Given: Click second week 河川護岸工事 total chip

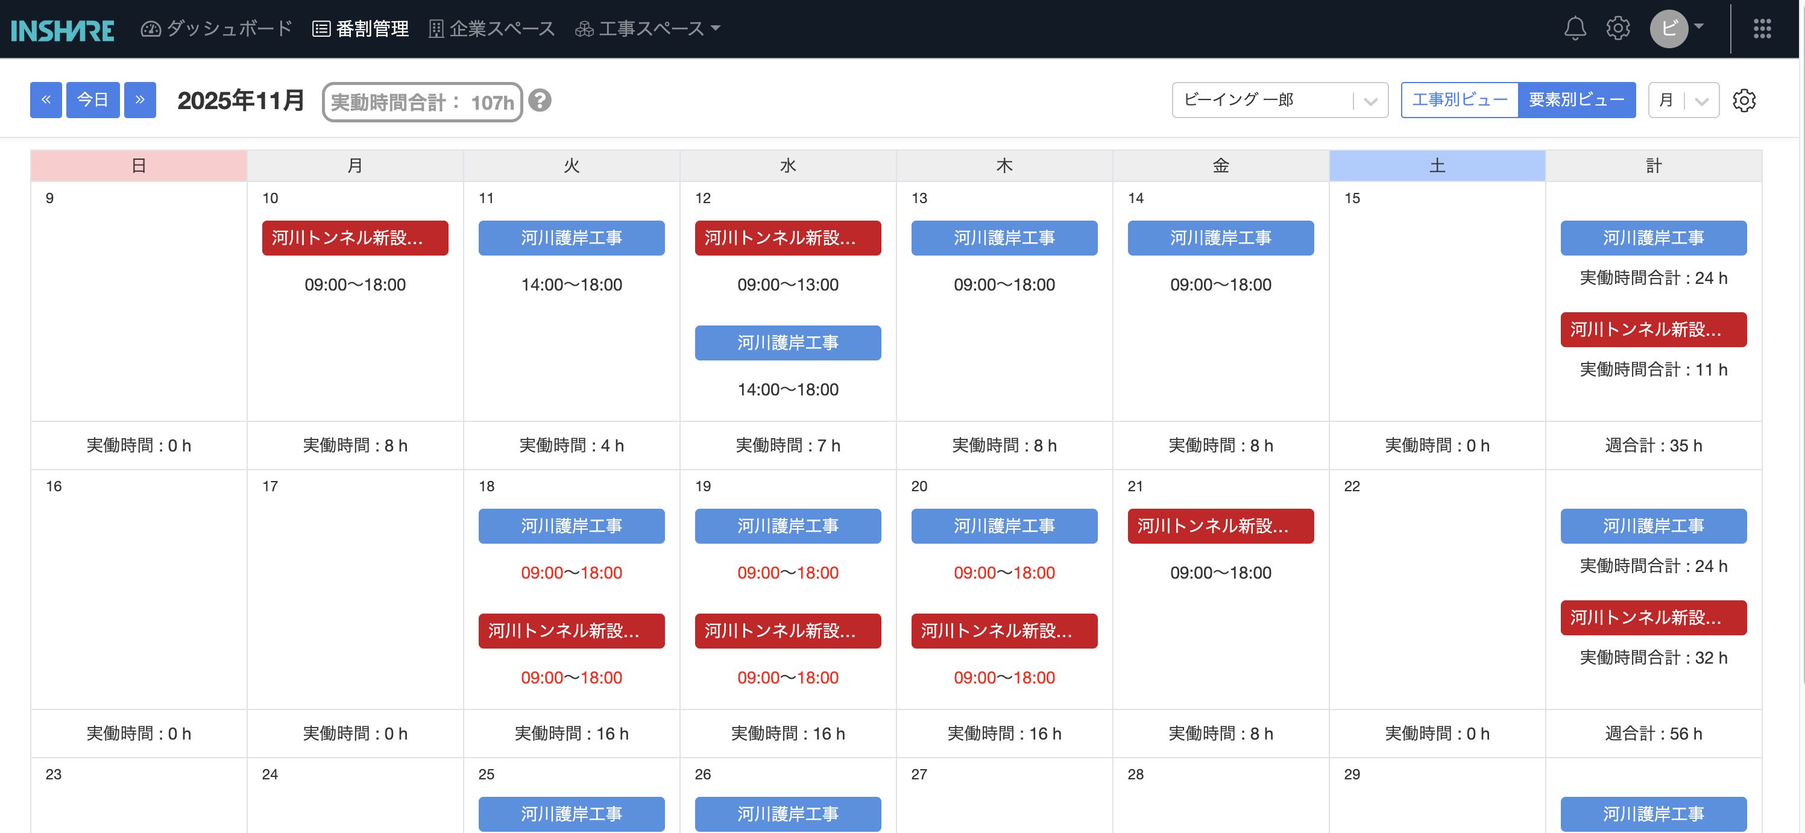Looking at the screenshot, I should (1654, 526).
